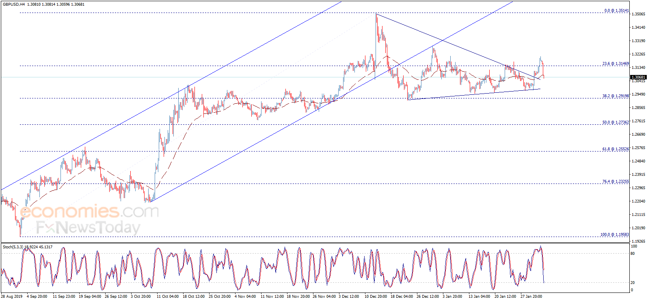648x301 pixels.
Task: Click price axis value 1.21115
Action: pyautogui.click(x=638, y=215)
